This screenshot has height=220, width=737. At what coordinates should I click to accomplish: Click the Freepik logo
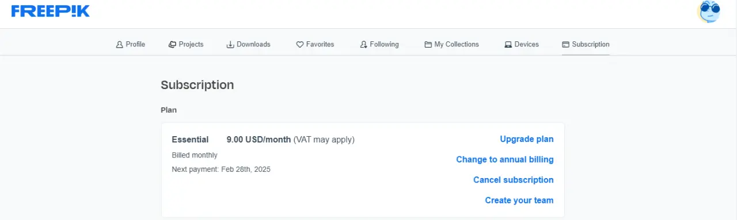(x=51, y=11)
